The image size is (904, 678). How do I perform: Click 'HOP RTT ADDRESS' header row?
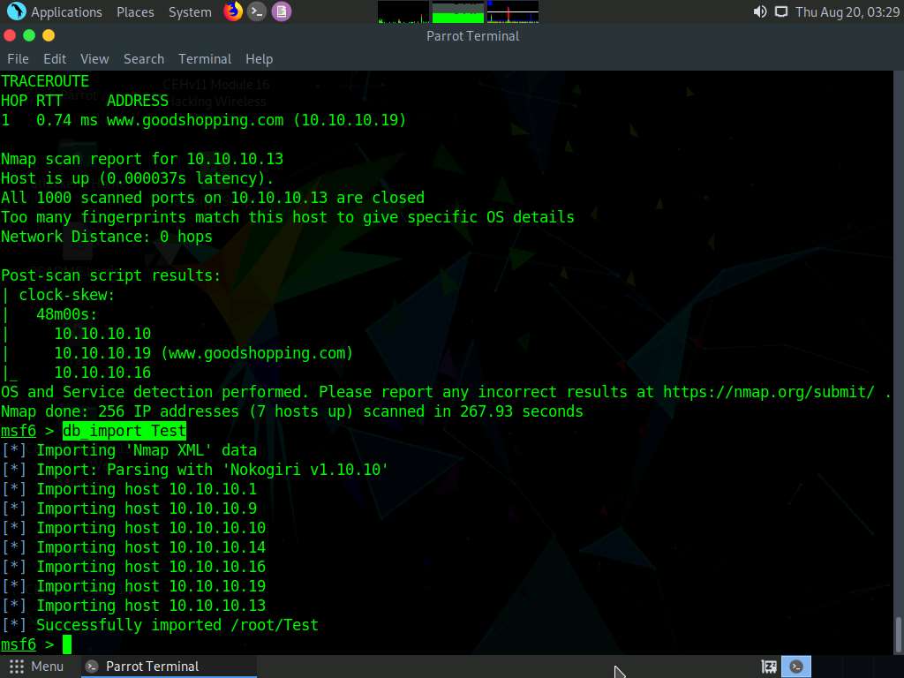pos(85,101)
